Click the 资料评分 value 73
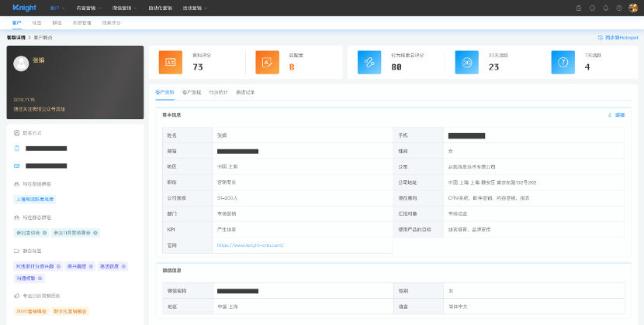The image size is (644, 325). [198, 67]
